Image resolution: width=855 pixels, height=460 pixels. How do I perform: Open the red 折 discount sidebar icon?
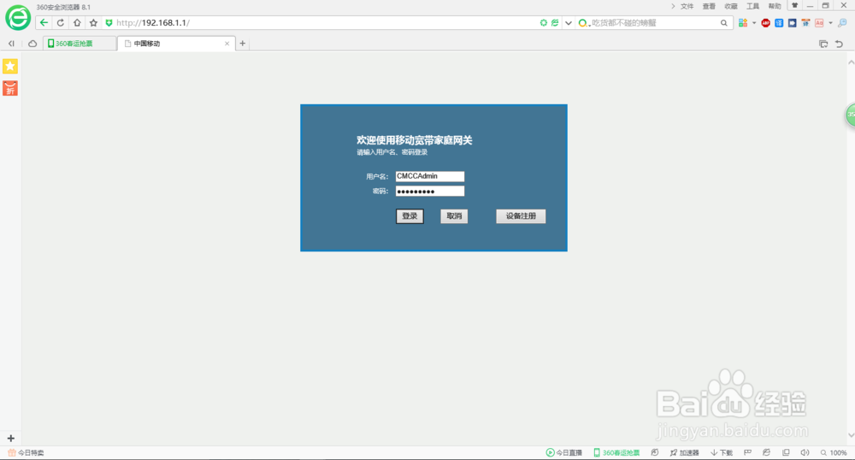tap(10, 88)
